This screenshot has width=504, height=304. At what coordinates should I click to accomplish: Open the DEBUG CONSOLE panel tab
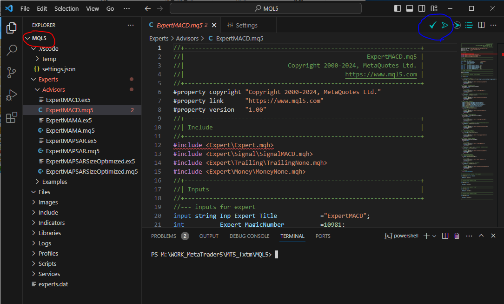[249, 236]
